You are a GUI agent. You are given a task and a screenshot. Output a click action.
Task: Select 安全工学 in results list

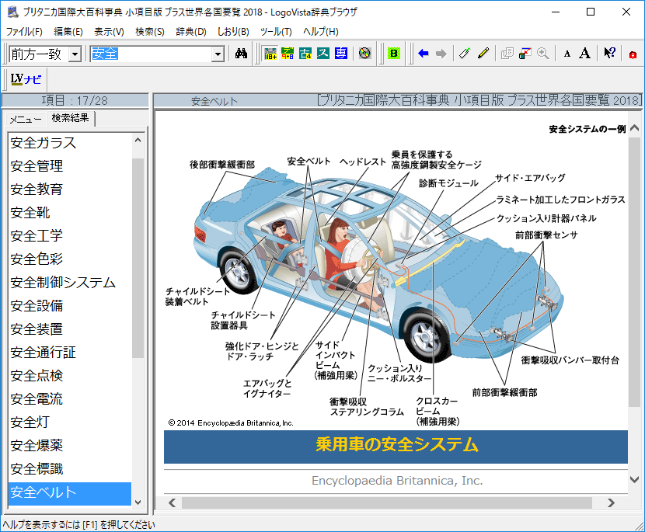[x=70, y=235]
